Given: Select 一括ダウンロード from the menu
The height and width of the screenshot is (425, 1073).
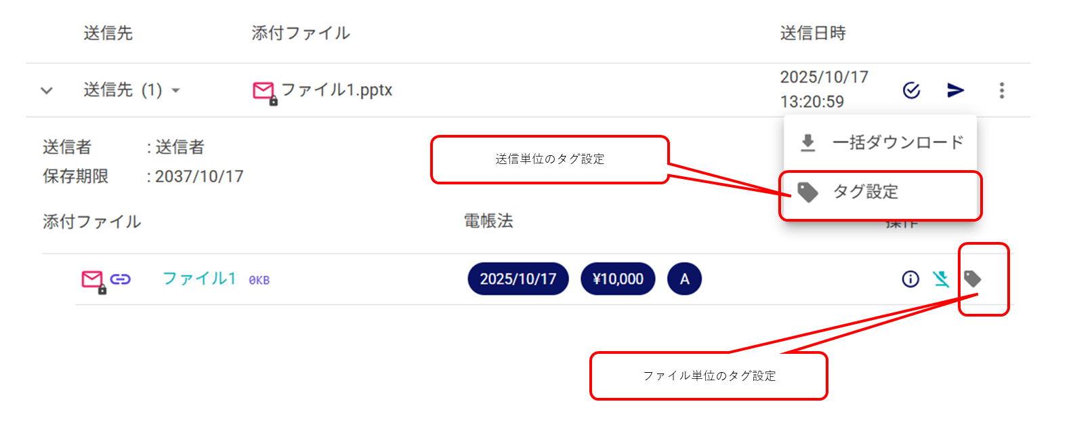Looking at the screenshot, I should [881, 143].
